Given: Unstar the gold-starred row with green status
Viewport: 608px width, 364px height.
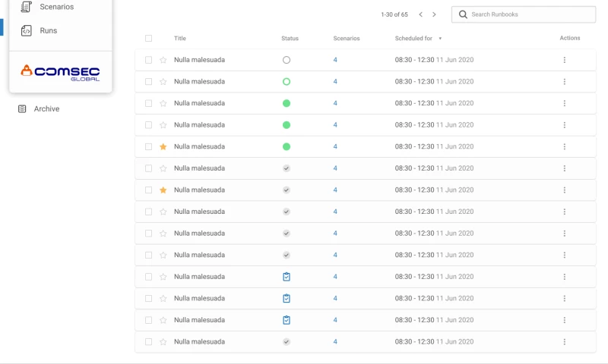Looking at the screenshot, I should 163,146.
